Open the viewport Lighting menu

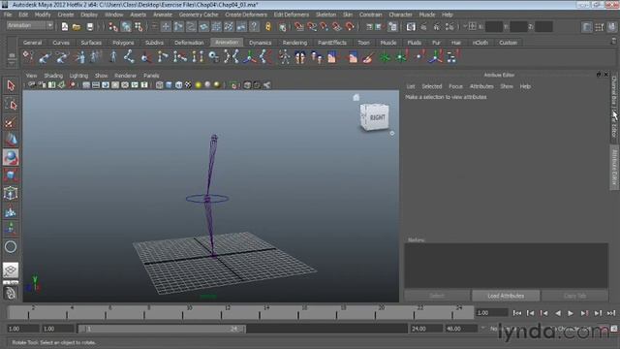point(78,76)
